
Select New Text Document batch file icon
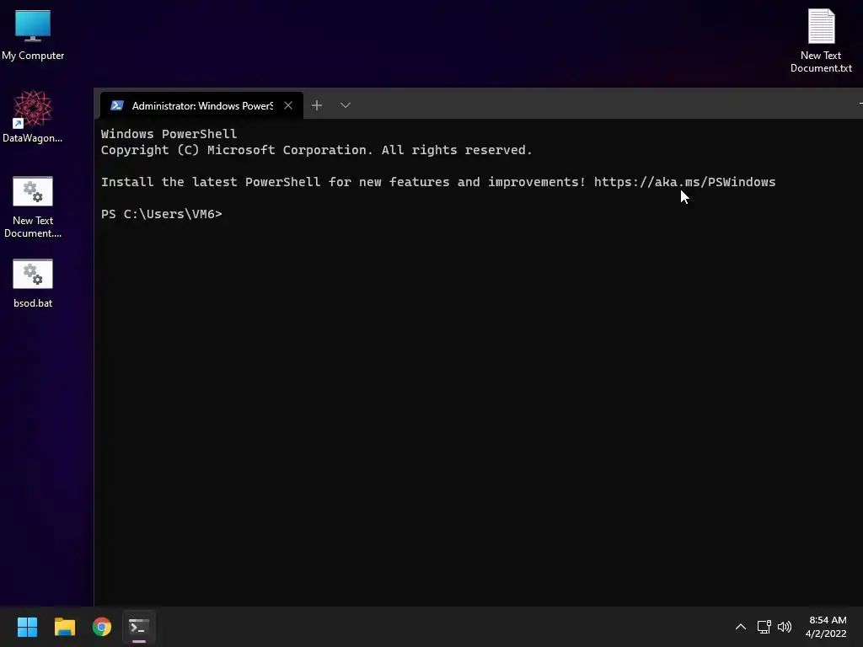[x=33, y=207]
